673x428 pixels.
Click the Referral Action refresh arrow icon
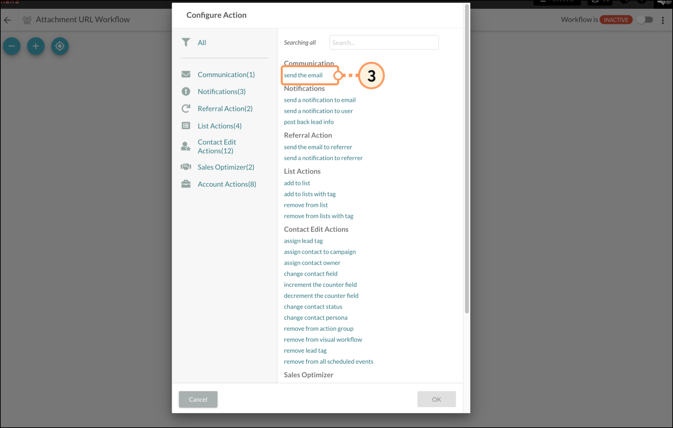[186, 109]
